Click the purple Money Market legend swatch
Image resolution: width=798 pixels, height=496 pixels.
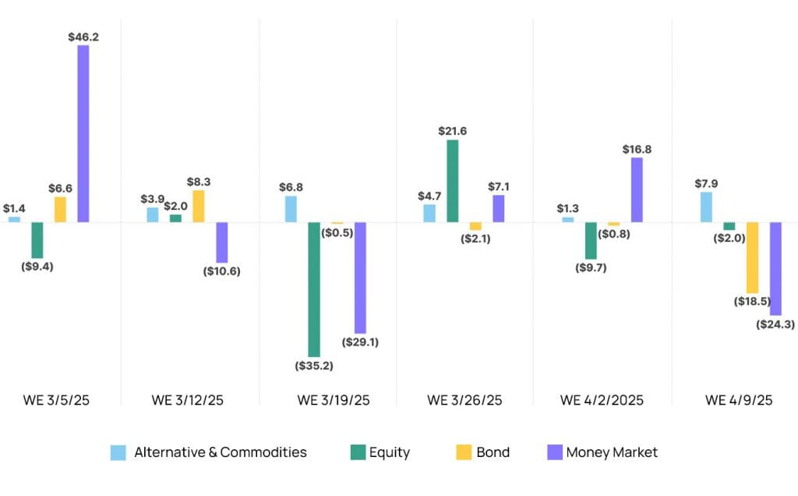pyautogui.click(x=554, y=452)
